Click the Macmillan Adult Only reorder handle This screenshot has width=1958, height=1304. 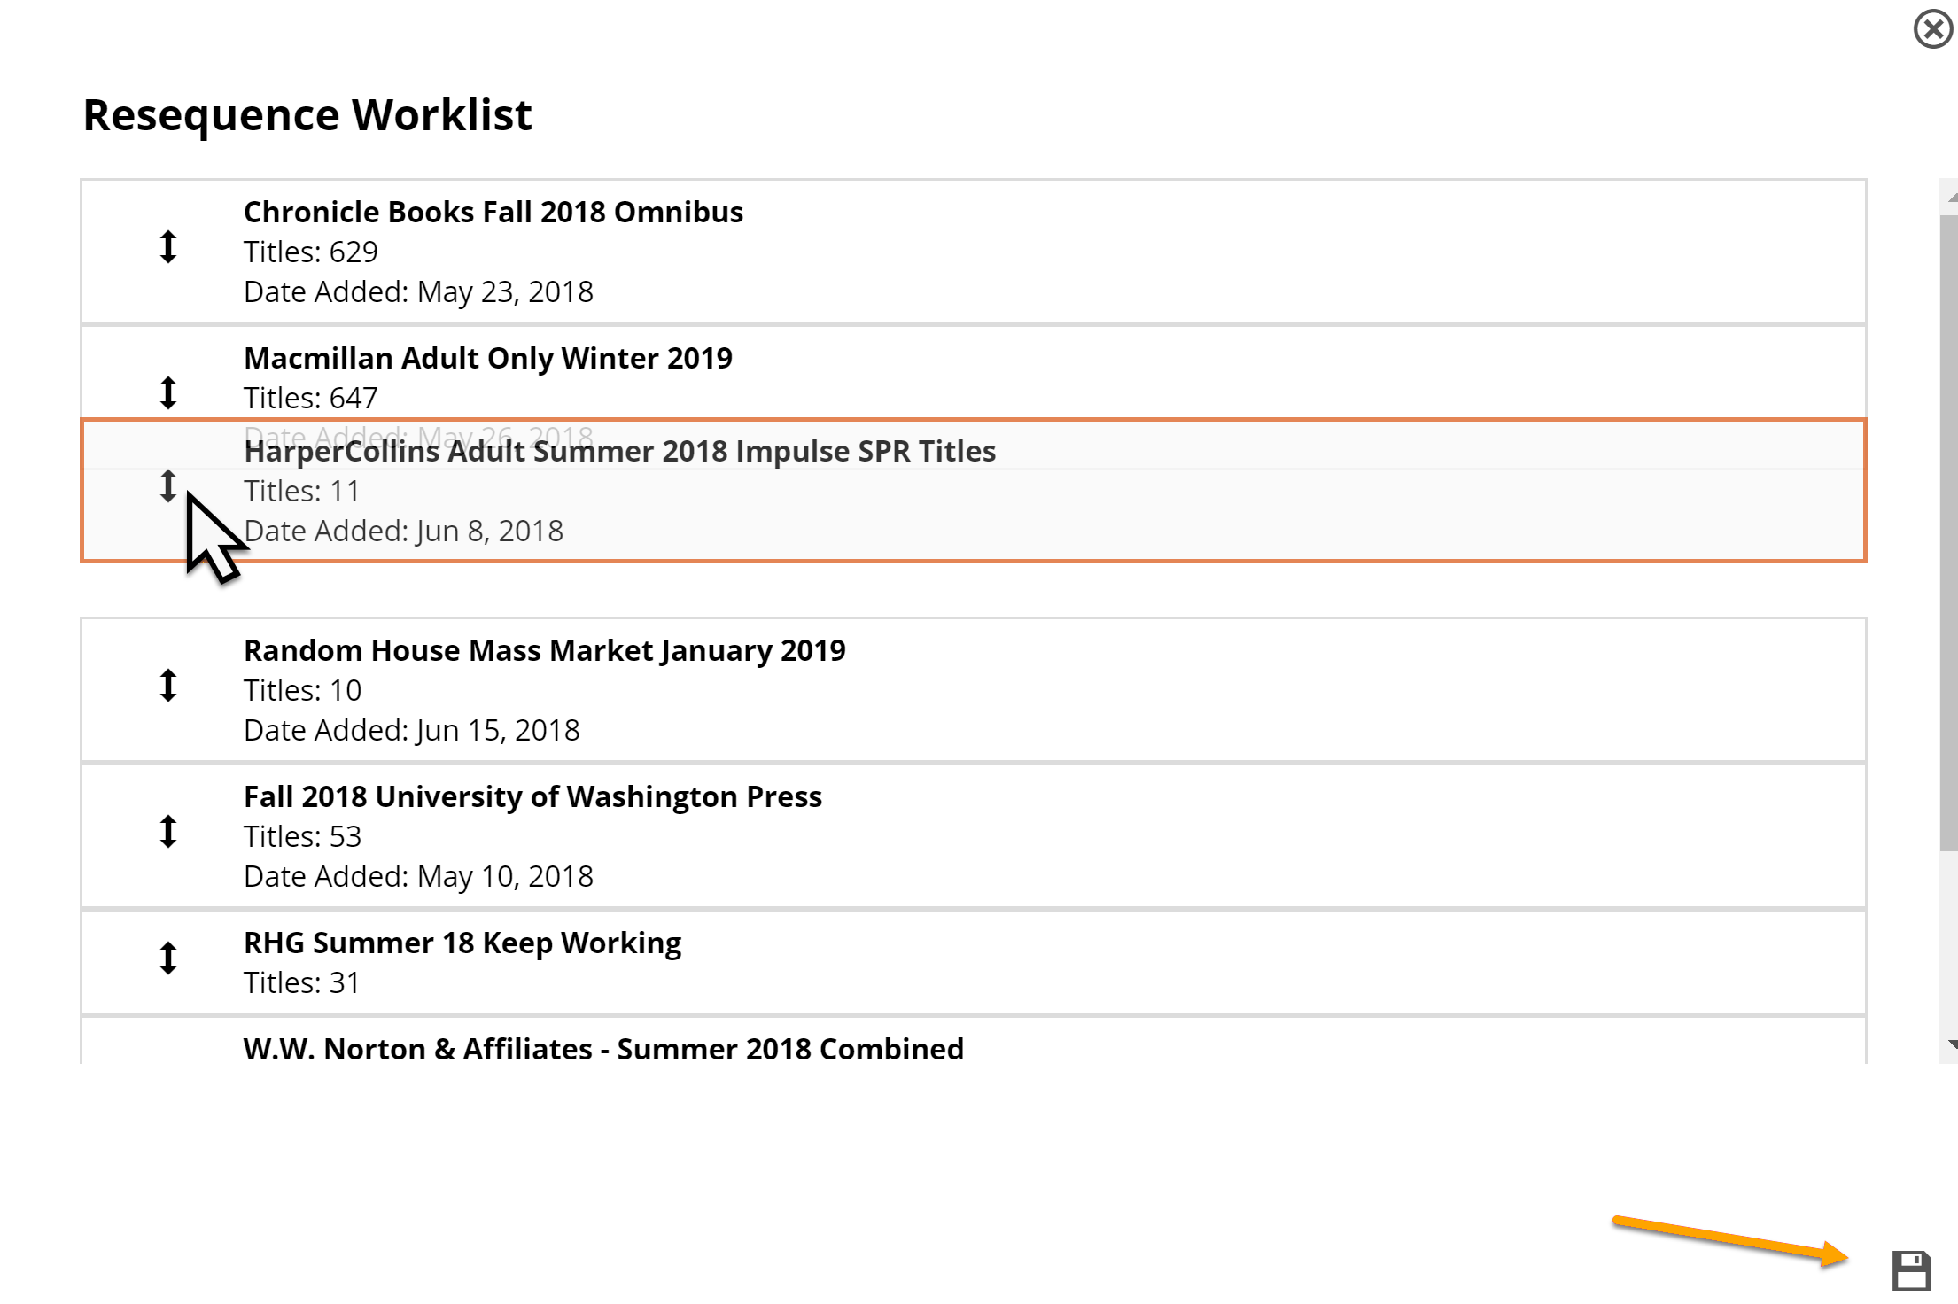(168, 392)
